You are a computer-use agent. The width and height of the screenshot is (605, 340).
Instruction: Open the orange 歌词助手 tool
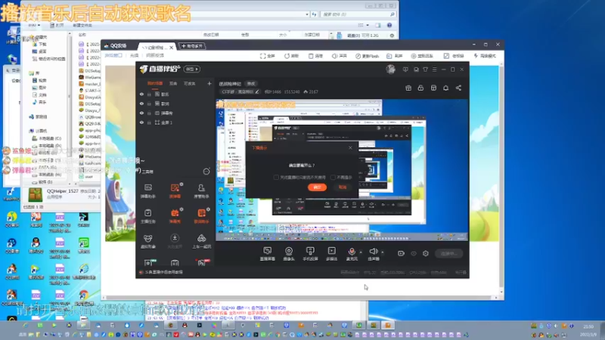(201, 216)
